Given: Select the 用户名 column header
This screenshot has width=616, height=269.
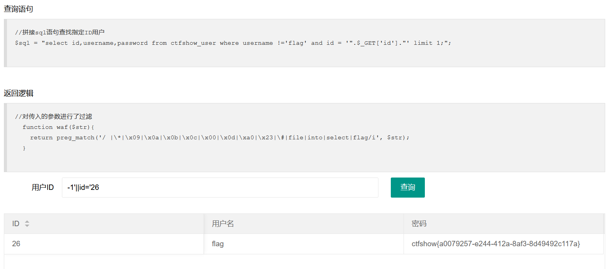Looking at the screenshot, I should [223, 224].
